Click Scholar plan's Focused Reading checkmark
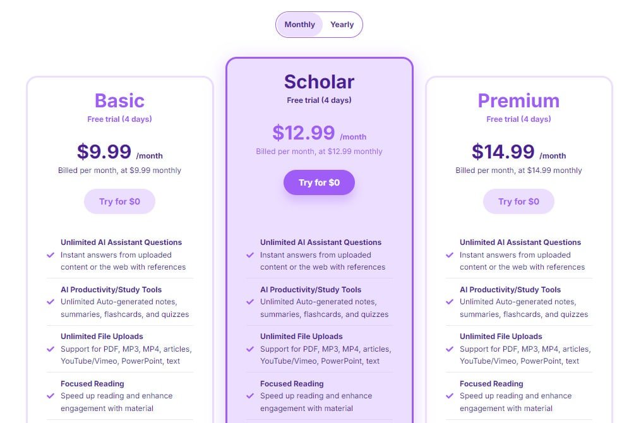 (x=250, y=396)
